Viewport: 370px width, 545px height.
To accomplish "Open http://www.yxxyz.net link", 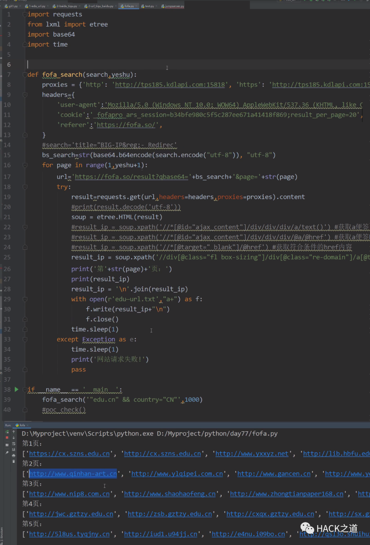I will point(252,454).
